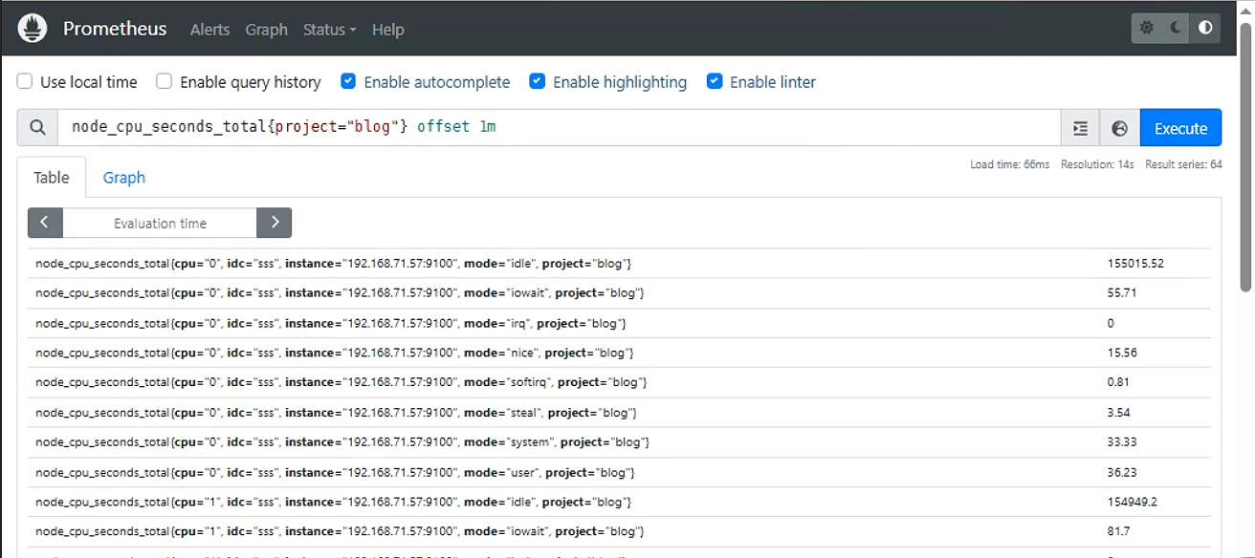Click the Prometheus title link
This screenshot has width=1255, height=558.
[x=115, y=29]
